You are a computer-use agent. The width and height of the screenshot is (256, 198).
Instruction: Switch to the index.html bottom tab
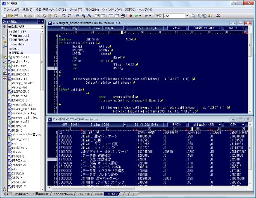(83, 193)
